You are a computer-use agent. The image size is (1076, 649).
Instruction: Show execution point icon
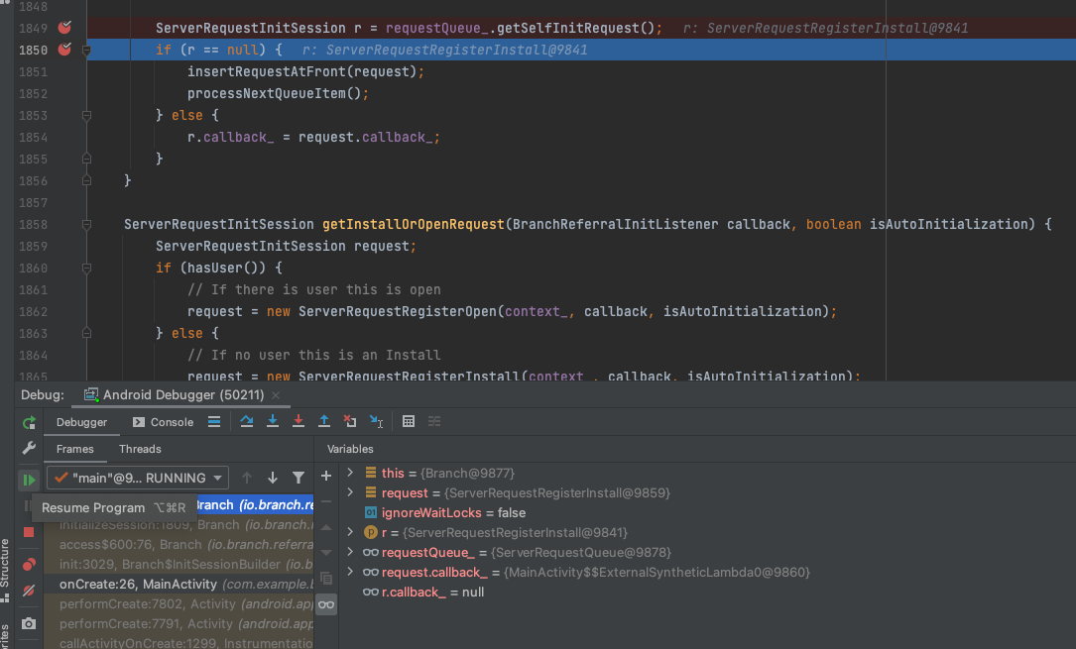coord(214,421)
